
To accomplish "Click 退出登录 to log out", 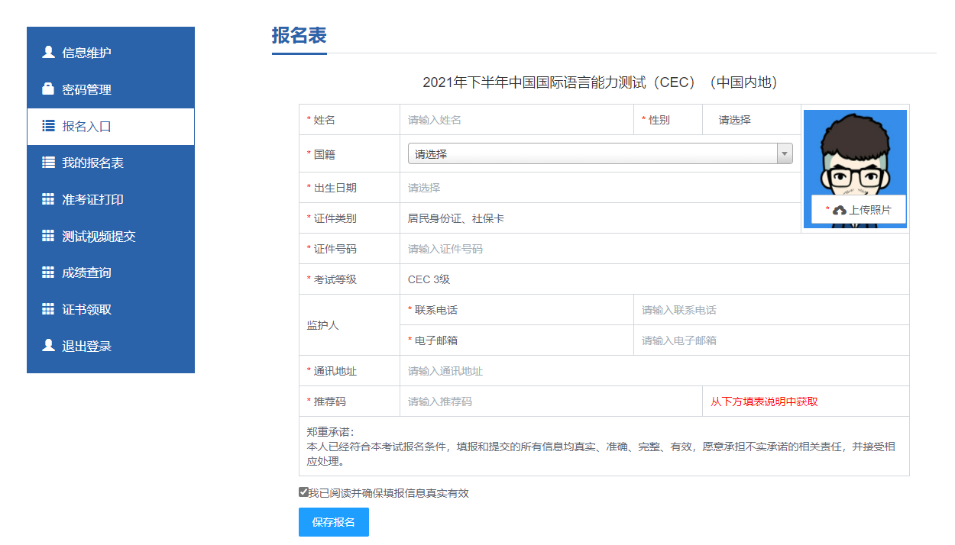I will 111,346.
